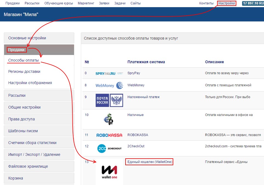The width and height of the screenshot is (264, 185).
Task: Open the ROBOKASSA payment system link
Action: click(x=138, y=135)
